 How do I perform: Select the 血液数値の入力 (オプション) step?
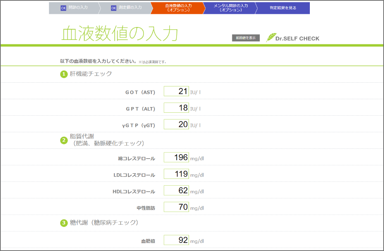coord(178,8)
